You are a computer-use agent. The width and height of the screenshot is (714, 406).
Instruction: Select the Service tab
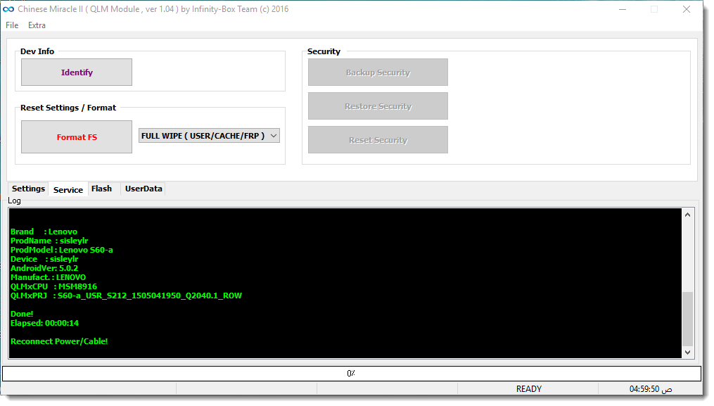coord(68,189)
